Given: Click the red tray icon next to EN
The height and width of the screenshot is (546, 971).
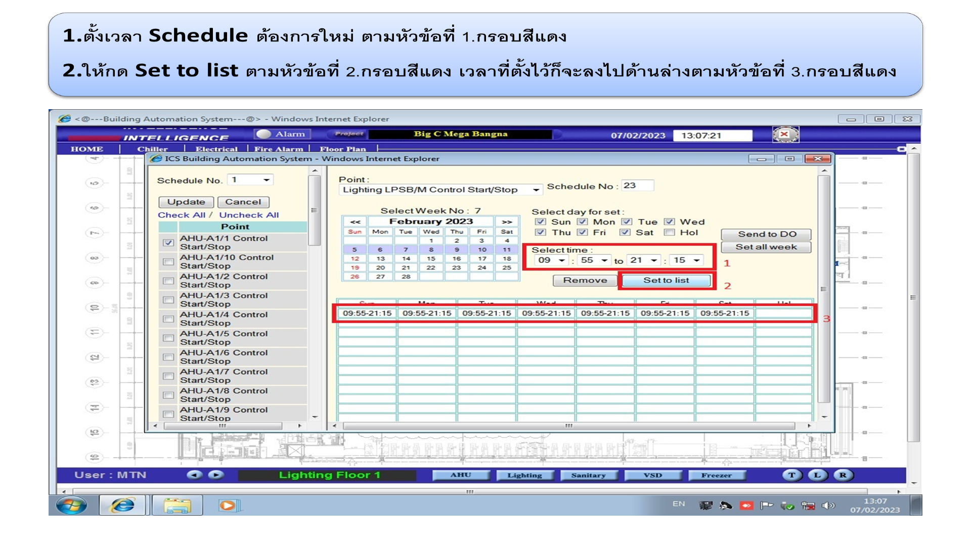Looking at the screenshot, I should pyautogui.click(x=746, y=506).
